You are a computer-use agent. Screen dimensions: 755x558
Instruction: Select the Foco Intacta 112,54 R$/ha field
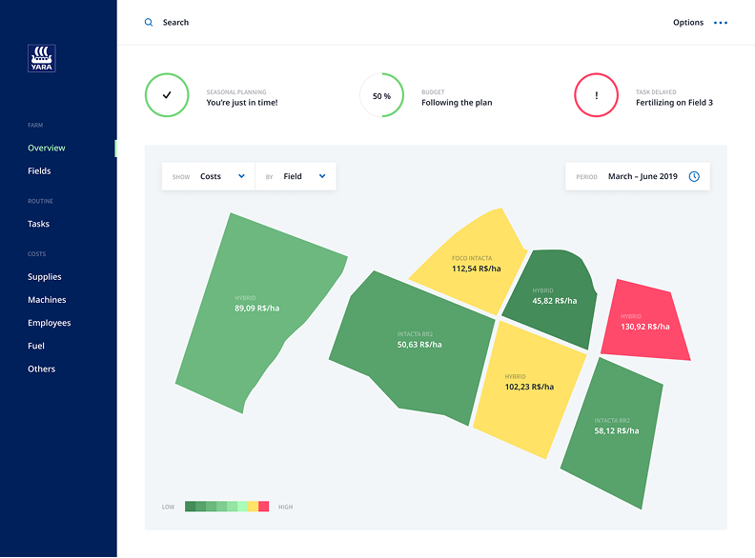tap(471, 265)
